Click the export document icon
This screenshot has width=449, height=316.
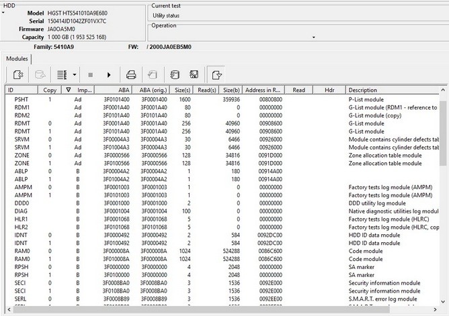[x=216, y=74]
